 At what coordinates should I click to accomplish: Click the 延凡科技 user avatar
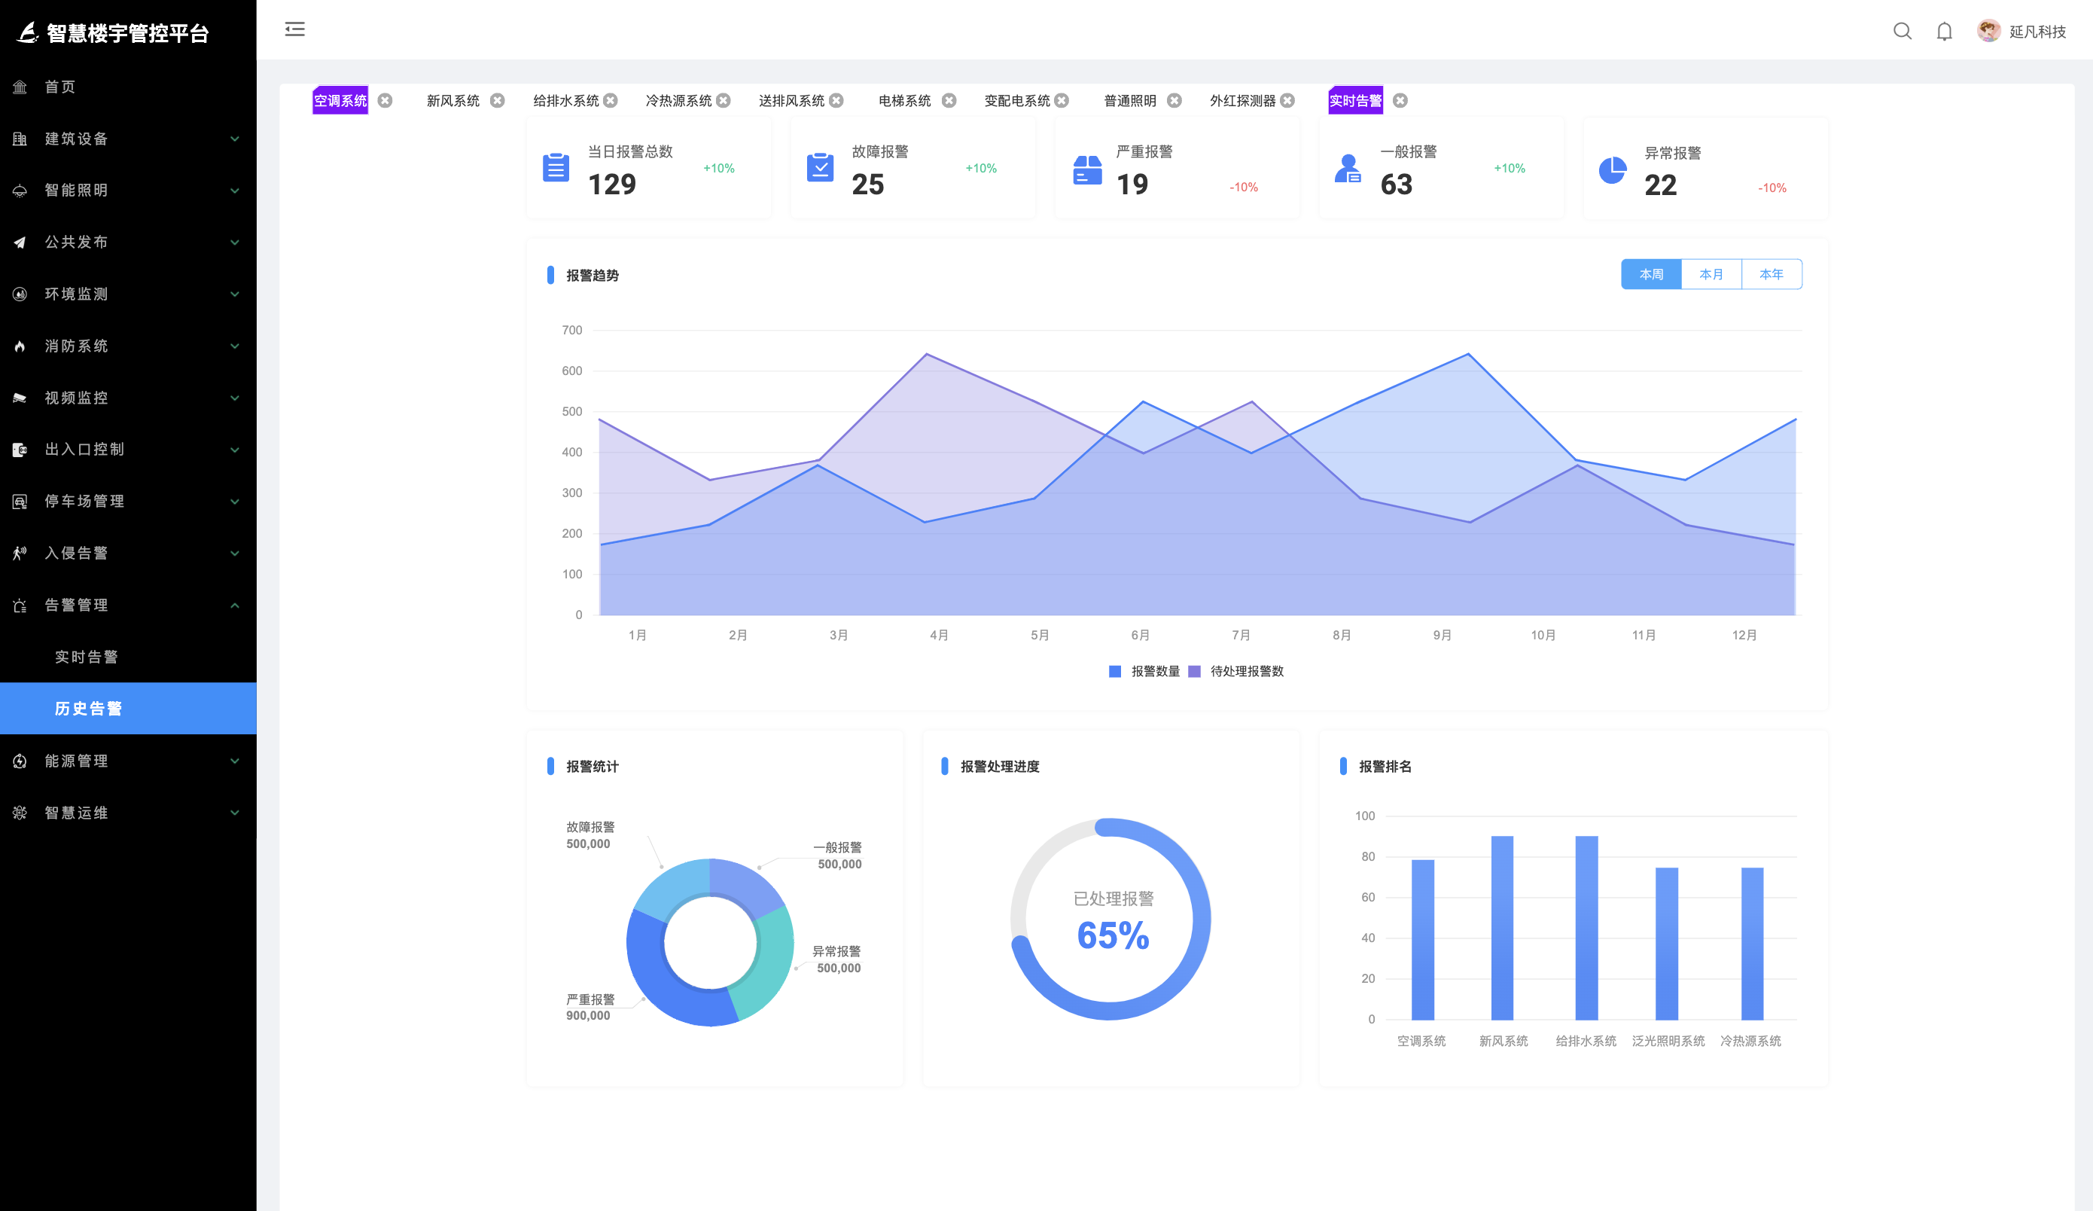1988,32
